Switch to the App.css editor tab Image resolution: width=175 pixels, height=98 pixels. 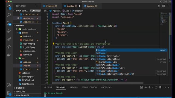pos(92,6)
